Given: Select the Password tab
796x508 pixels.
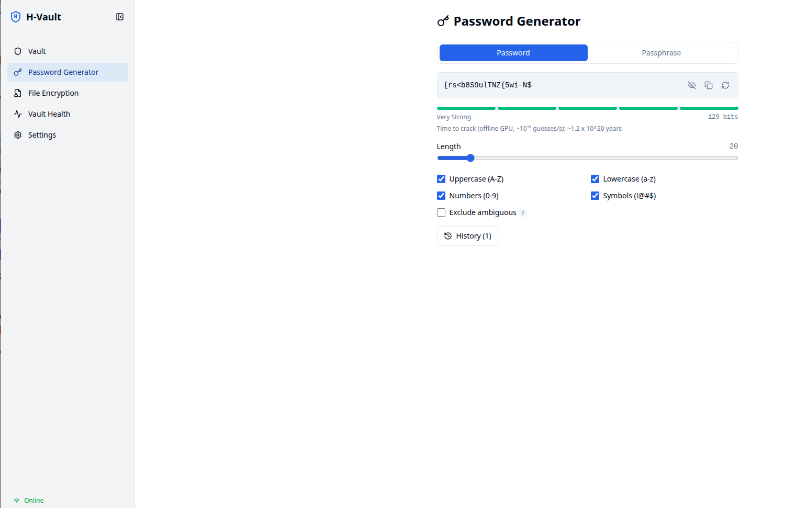Looking at the screenshot, I should (x=513, y=53).
